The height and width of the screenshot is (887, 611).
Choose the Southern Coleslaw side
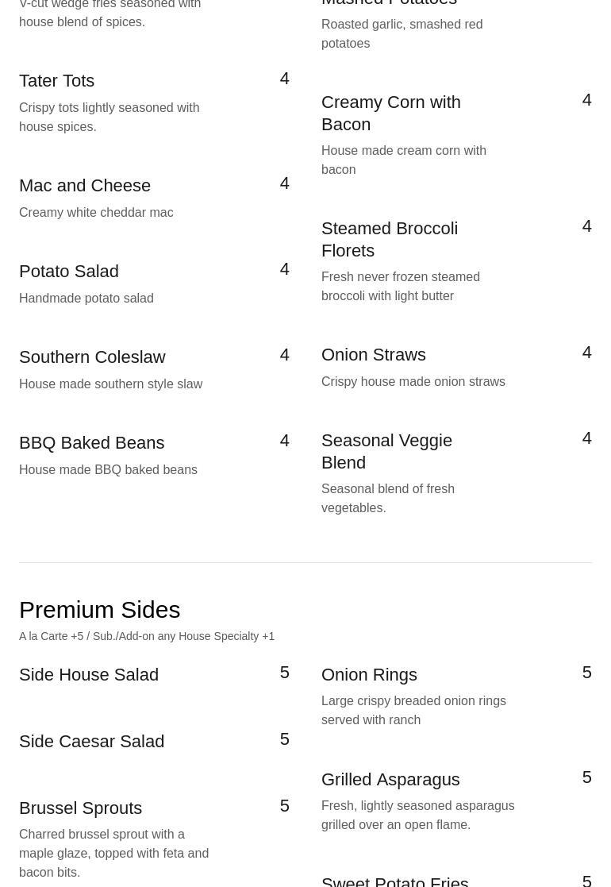[92, 357]
